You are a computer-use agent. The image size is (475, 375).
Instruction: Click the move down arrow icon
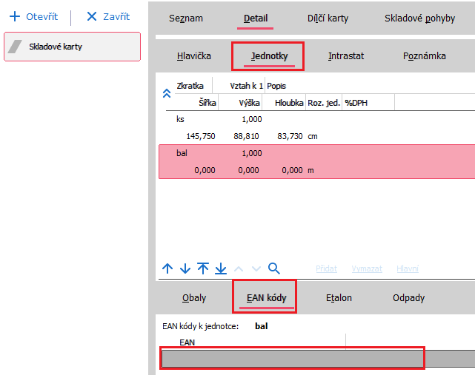[185, 268]
